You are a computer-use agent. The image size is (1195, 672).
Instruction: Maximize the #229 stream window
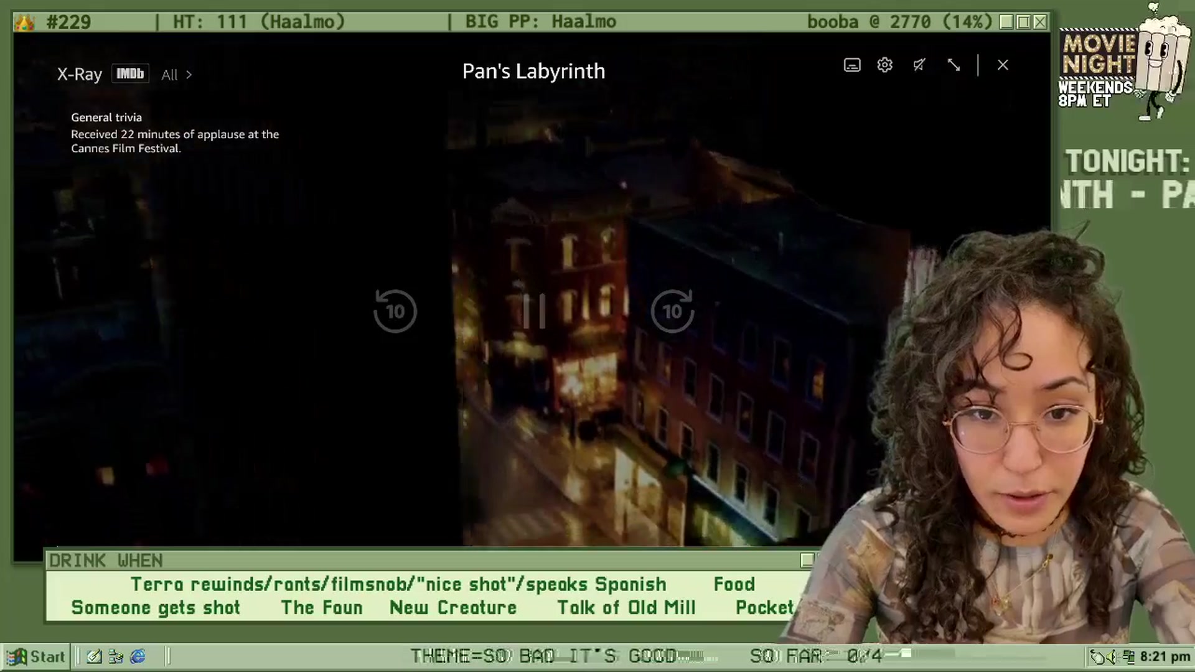[1023, 22]
